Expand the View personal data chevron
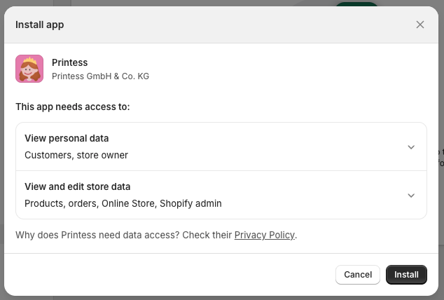The image size is (444, 300). point(411,147)
